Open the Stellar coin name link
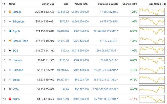Image resolution: width=167 pixels, height=104 pixels. [x=16, y=80]
